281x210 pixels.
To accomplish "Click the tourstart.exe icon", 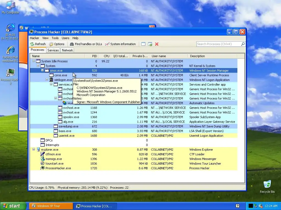I will coord(43,164).
